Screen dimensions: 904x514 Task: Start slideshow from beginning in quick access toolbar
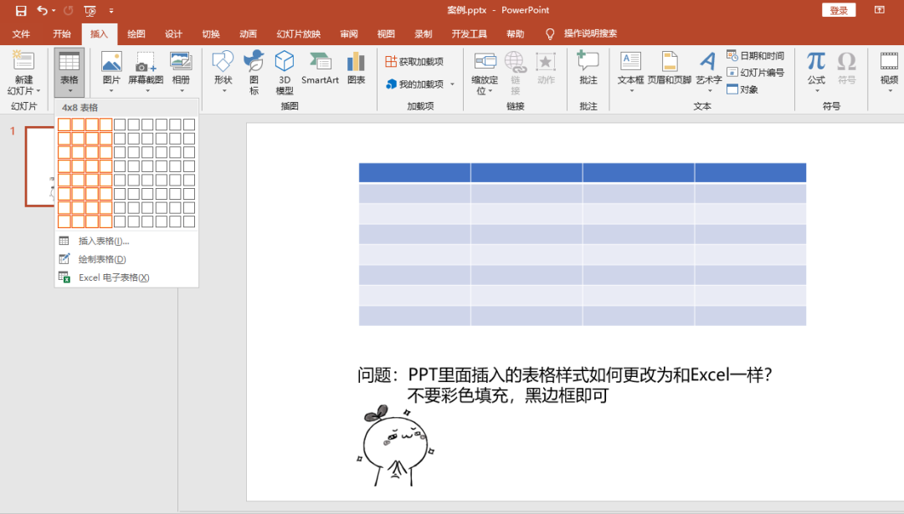click(90, 10)
